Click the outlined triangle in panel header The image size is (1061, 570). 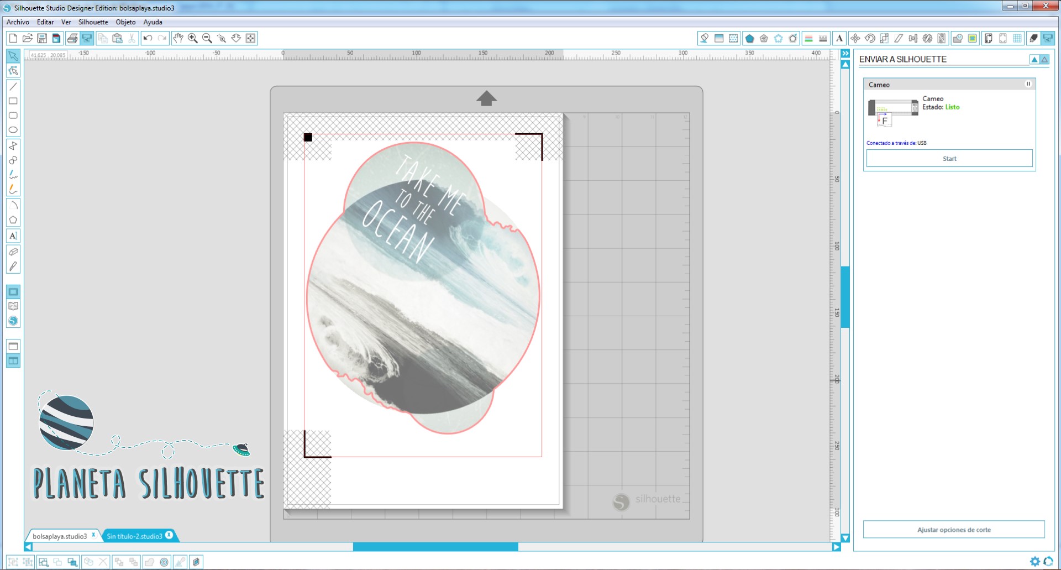pos(1044,60)
